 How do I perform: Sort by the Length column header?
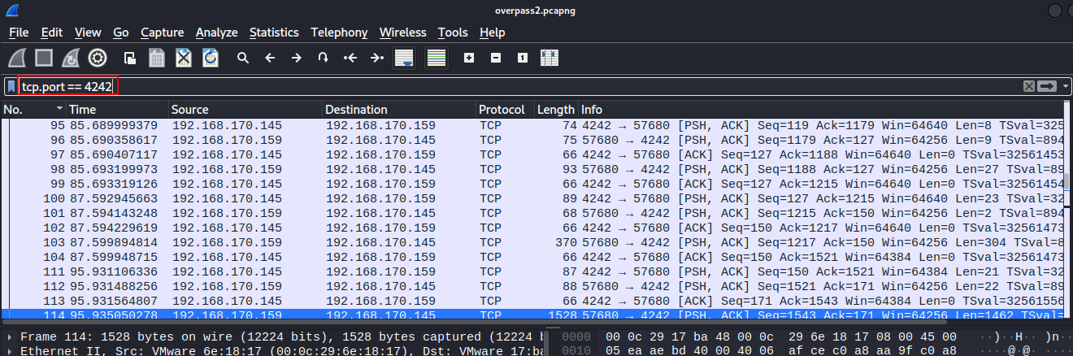coord(555,109)
